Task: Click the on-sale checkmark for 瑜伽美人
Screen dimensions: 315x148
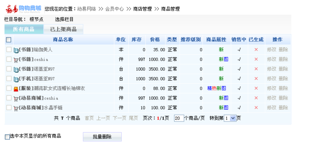Action: (x=239, y=50)
